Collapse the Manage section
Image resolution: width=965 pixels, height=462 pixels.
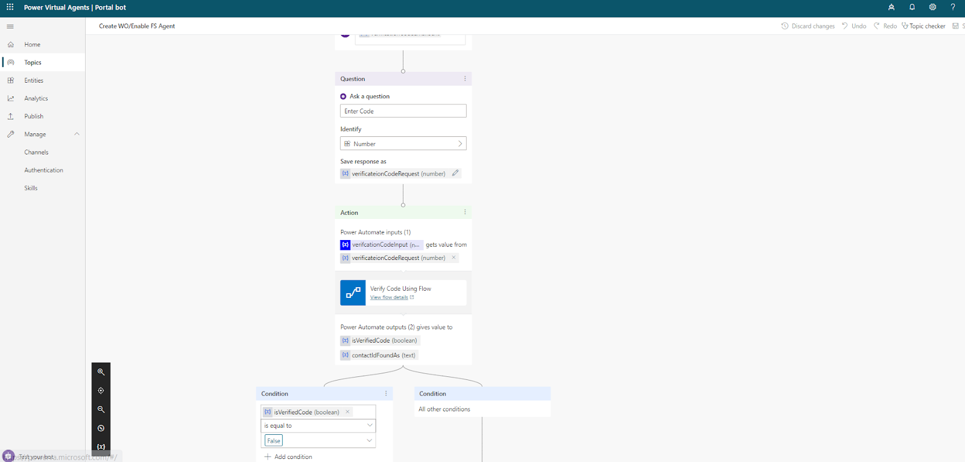pyautogui.click(x=77, y=134)
